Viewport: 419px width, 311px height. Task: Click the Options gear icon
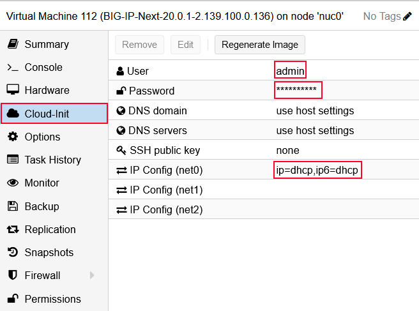pos(12,137)
